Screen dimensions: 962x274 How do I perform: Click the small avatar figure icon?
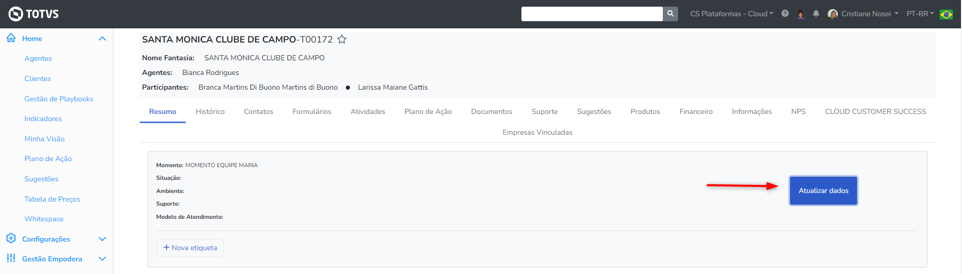click(801, 14)
